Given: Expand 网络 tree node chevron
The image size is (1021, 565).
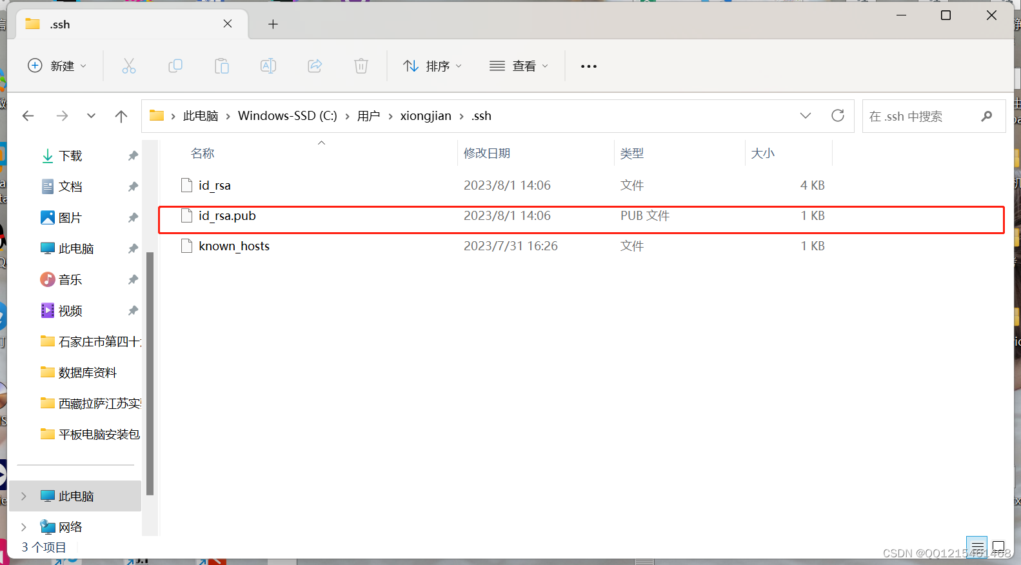Looking at the screenshot, I should (x=24, y=527).
